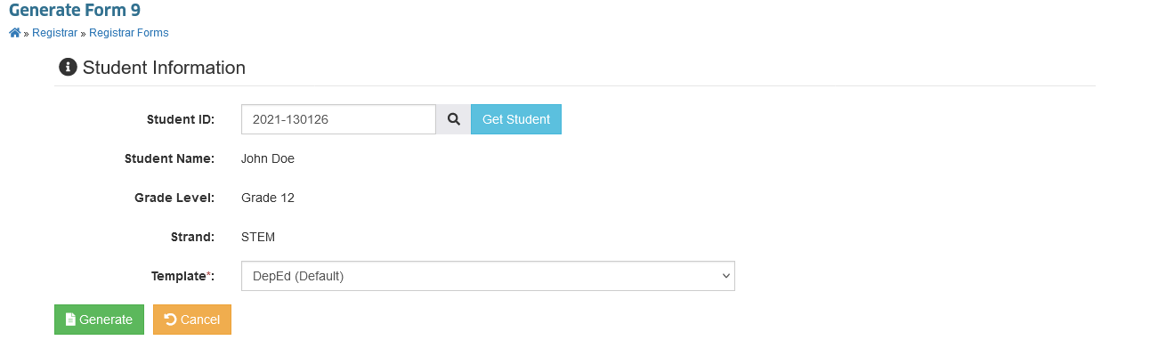Click the Generate Form 9 page heading
The image size is (1150, 340).
(75, 11)
